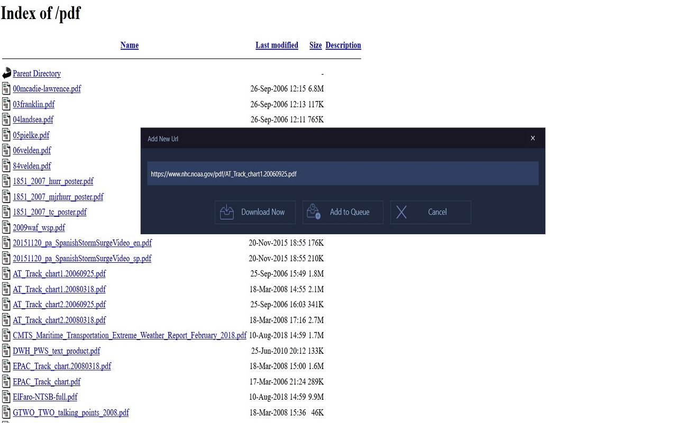Open 20151120_pa_SpanishStormSurgeVideo_en.pdf link
This screenshot has height=423, width=677.
coord(83,243)
